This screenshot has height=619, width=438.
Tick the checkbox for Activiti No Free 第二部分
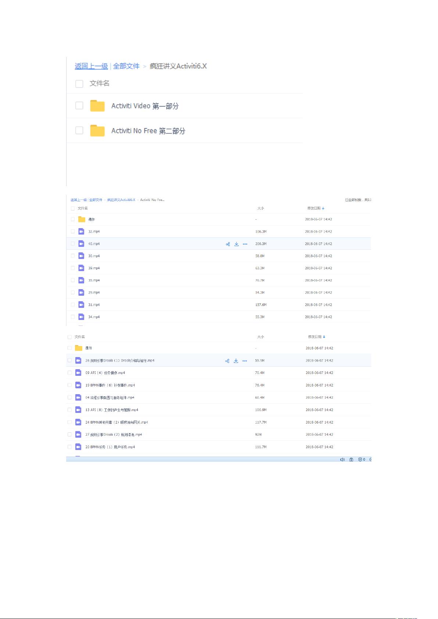(79, 130)
